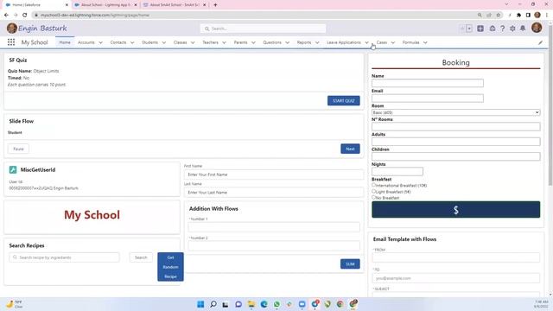
Task: Open a new browser tab with plus button
Action: click(x=215, y=5)
